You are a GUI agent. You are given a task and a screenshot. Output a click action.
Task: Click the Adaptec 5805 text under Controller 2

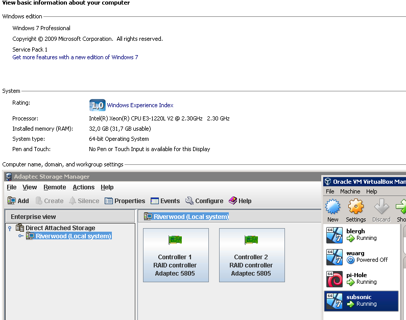(251, 274)
